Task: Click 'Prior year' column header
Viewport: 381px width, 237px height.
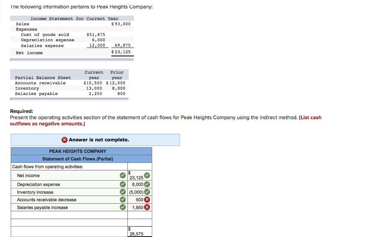Action: pos(117,75)
